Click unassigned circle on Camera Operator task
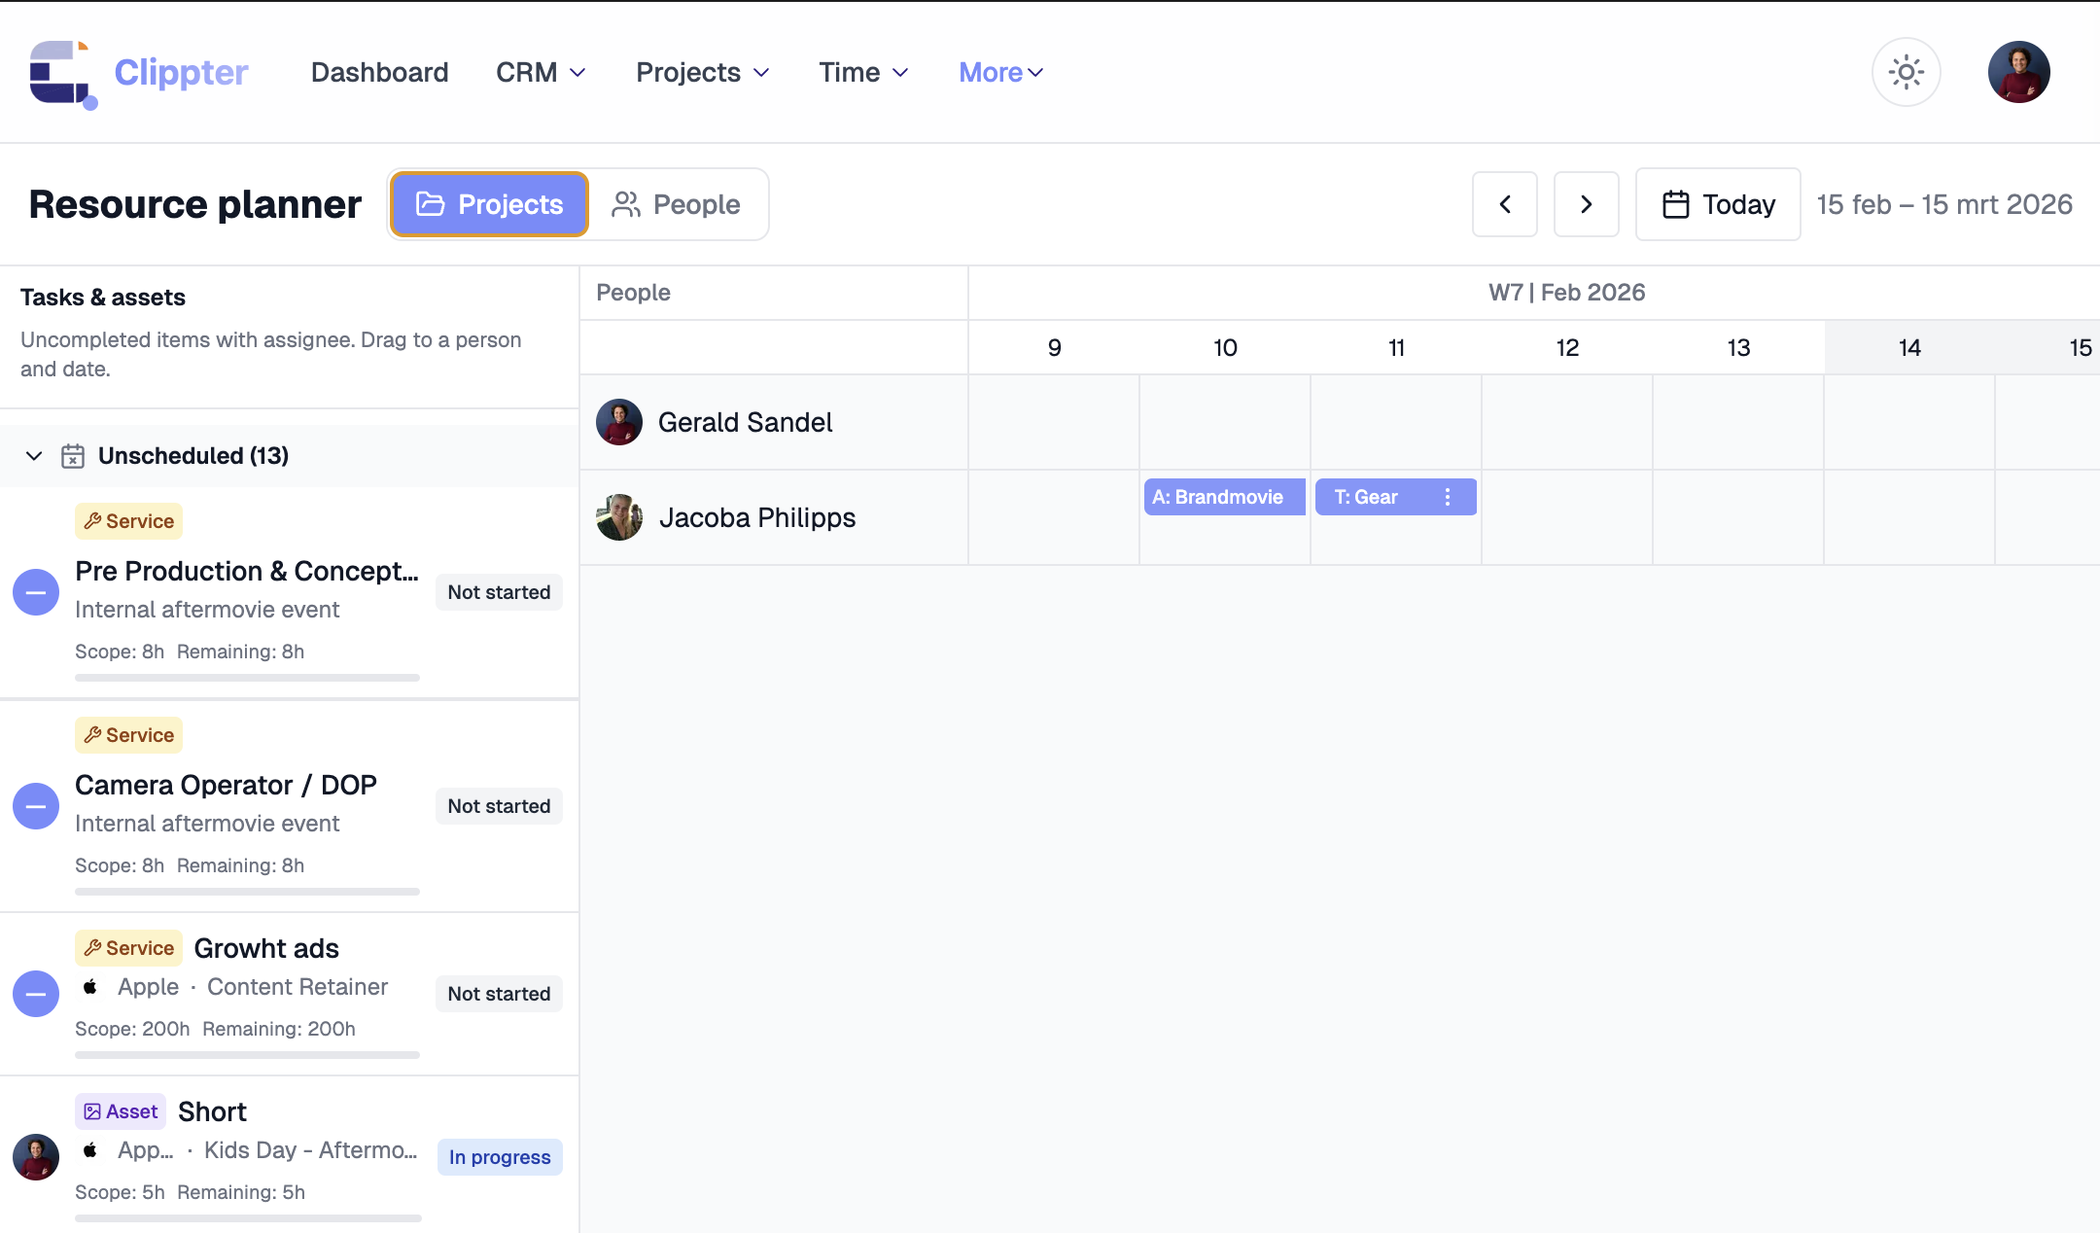 click(36, 806)
